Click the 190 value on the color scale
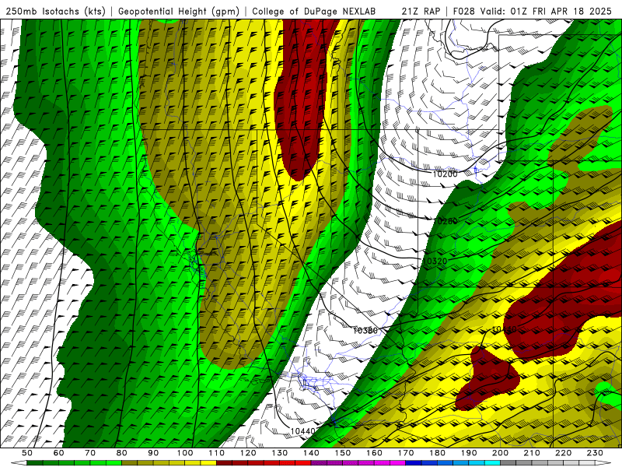 coord(469,453)
